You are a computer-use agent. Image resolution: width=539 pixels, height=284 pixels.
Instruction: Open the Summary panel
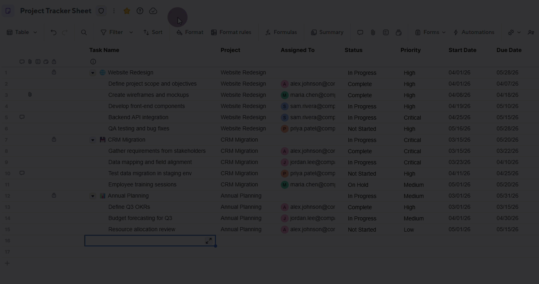tap(327, 32)
